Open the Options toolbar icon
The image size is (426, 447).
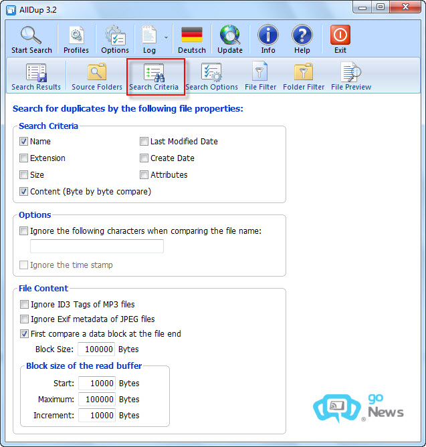(115, 35)
